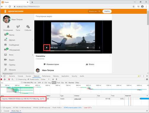
Task: Open the options menu beside Самолеты title
Action: (x=110, y=56)
